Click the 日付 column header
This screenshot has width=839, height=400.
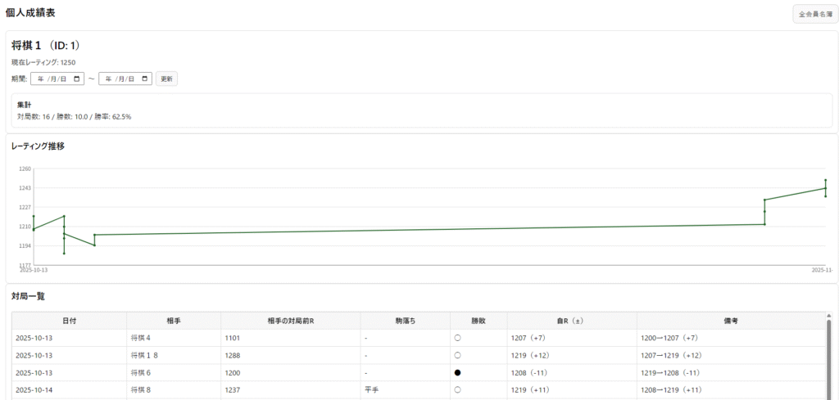click(70, 321)
